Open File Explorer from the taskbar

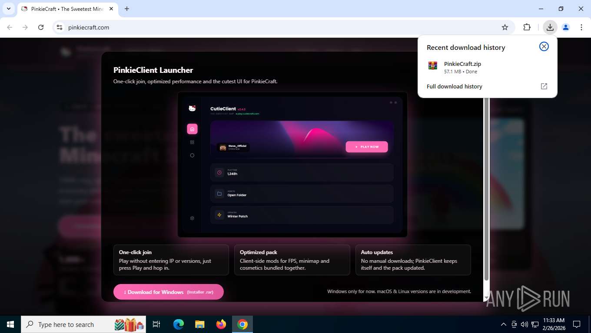[x=199, y=324]
